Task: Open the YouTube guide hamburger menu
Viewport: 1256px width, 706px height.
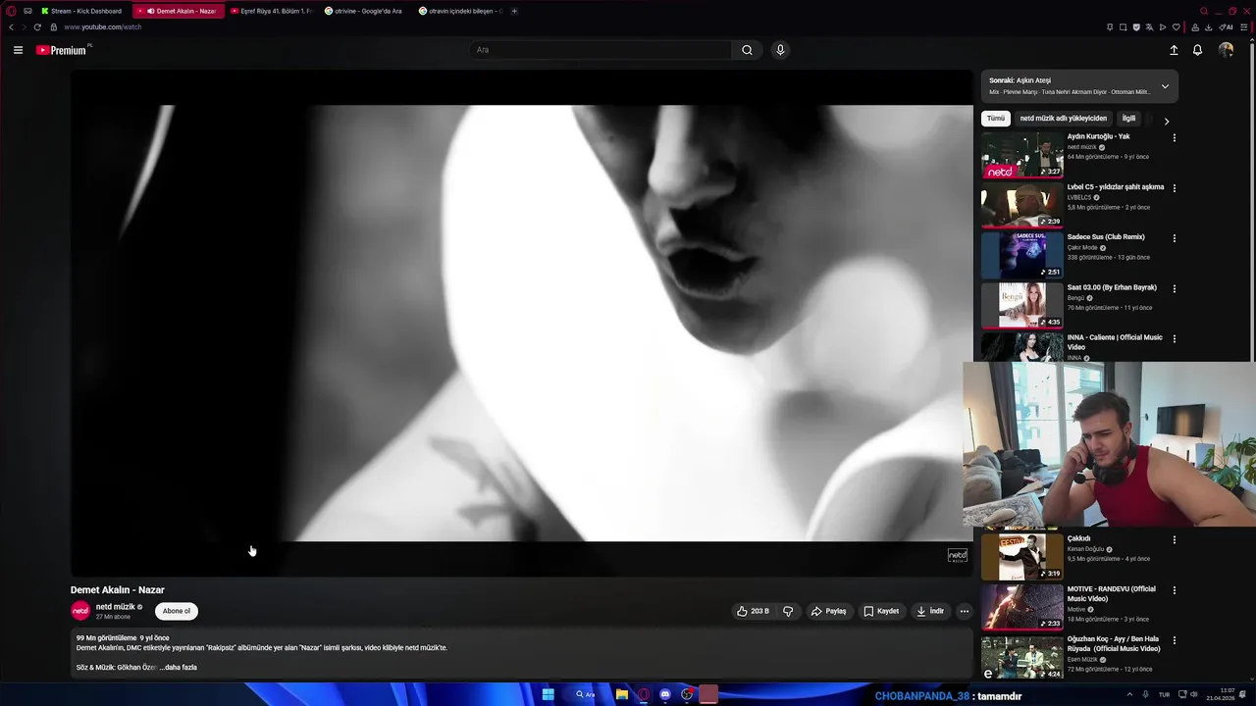Action: click(x=18, y=50)
